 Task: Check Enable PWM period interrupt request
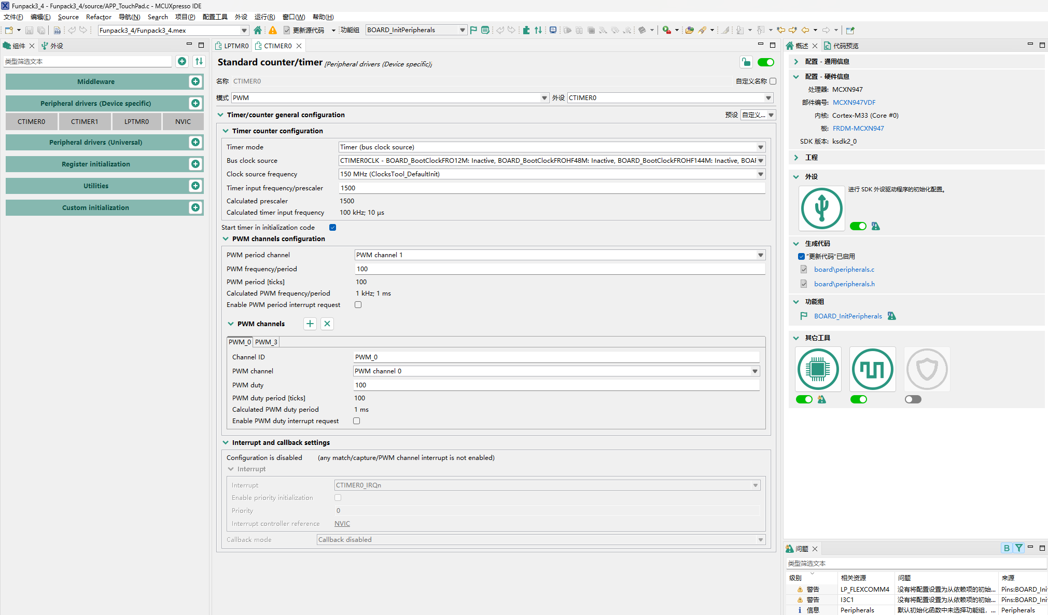click(x=358, y=305)
